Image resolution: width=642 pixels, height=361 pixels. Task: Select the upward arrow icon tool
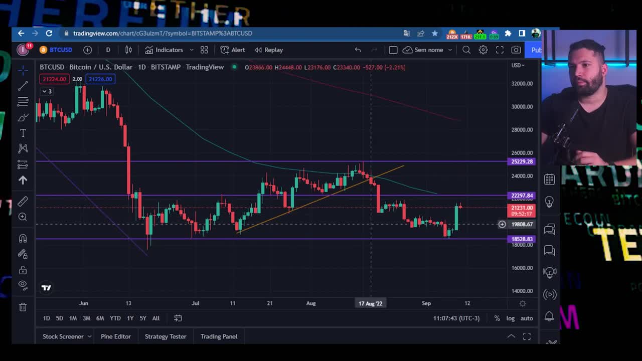click(23, 180)
